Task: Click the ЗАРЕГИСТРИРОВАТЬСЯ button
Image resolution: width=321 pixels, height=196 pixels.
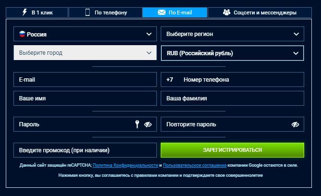Action: click(x=232, y=150)
